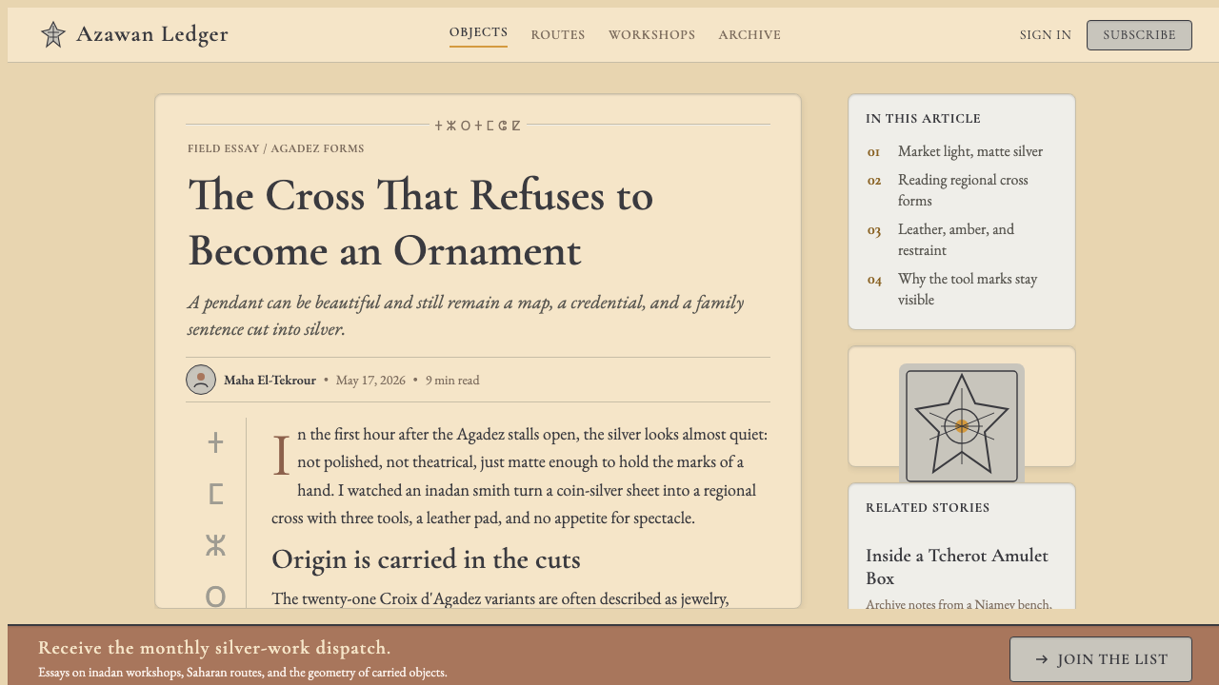Select the plus-shaped Tifinagh glyph in the article sidebar
The height and width of the screenshot is (685, 1219).
(216, 442)
